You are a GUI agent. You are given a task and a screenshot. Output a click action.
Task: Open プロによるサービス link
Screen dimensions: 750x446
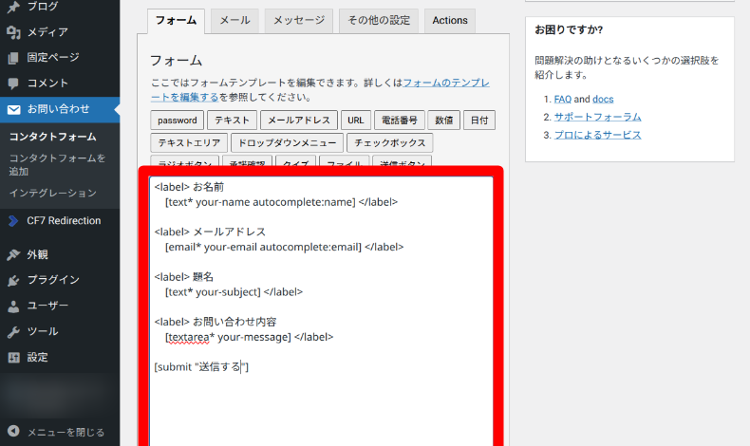pos(597,136)
